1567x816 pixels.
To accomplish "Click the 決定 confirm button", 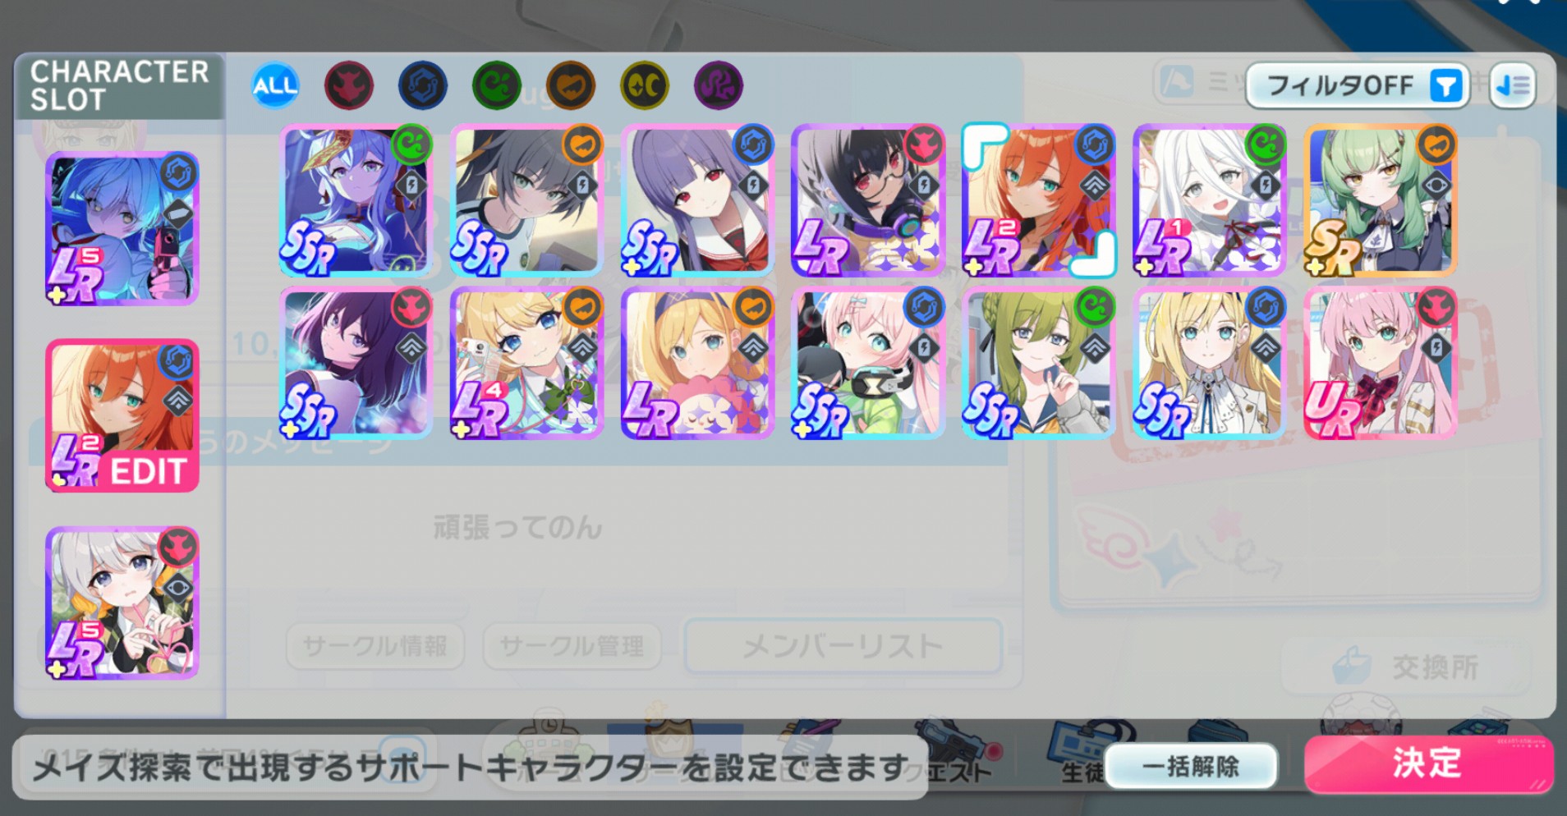I will tap(1427, 763).
